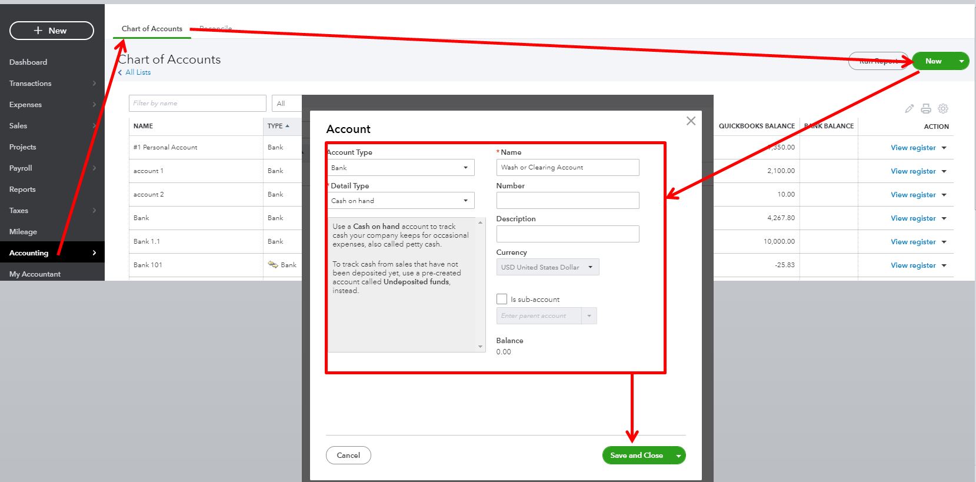Open Taxes in the sidebar
The height and width of the screenshot is (482, 976).
click(x=19, y=211)
